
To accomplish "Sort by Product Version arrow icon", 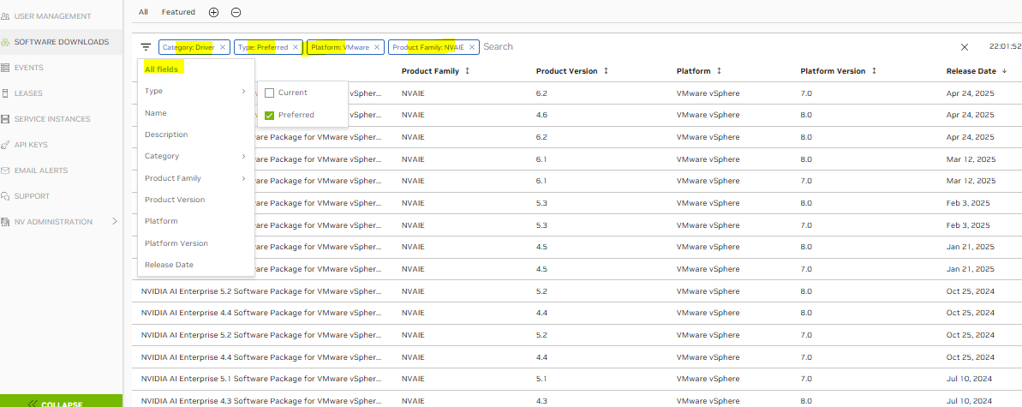I will (x=606, y=70).
